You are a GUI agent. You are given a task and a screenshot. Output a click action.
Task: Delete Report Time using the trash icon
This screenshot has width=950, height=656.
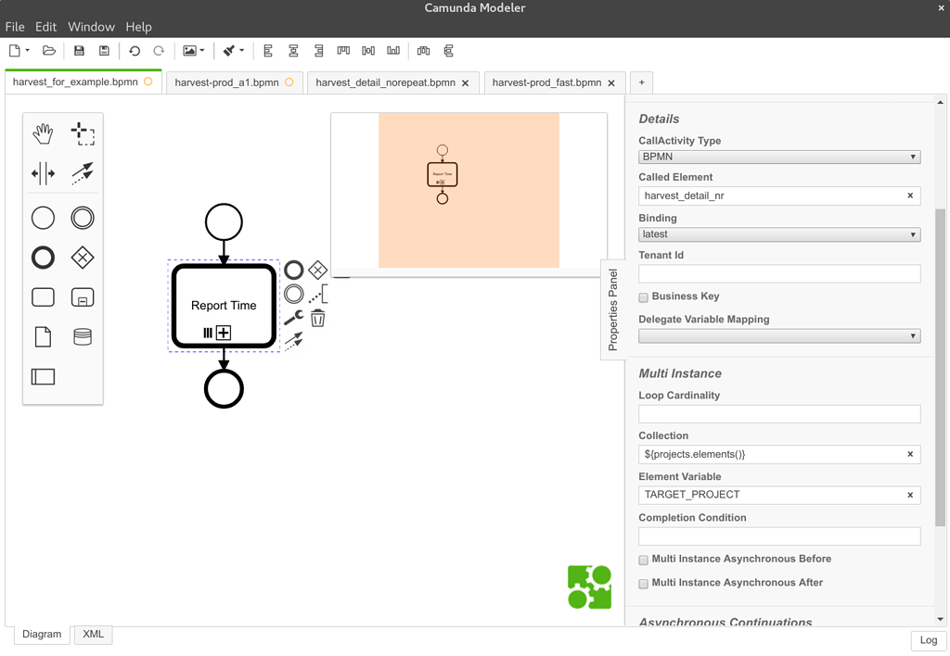click(317, 318)
